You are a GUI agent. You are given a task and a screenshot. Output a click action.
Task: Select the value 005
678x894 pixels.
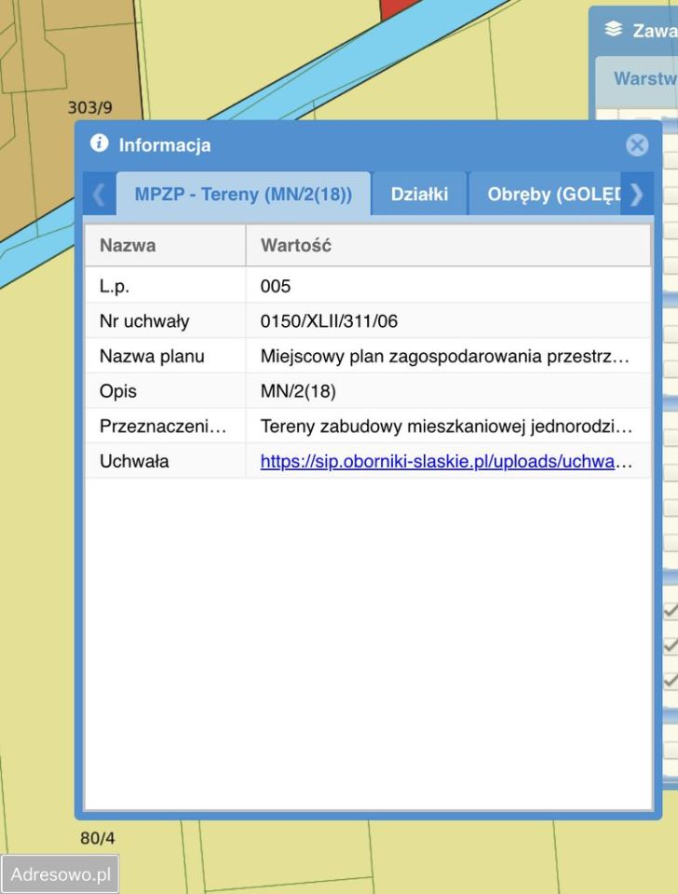pos(276,286)
